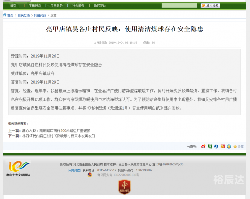Click the blue round star share icon

tap(229, 147)
